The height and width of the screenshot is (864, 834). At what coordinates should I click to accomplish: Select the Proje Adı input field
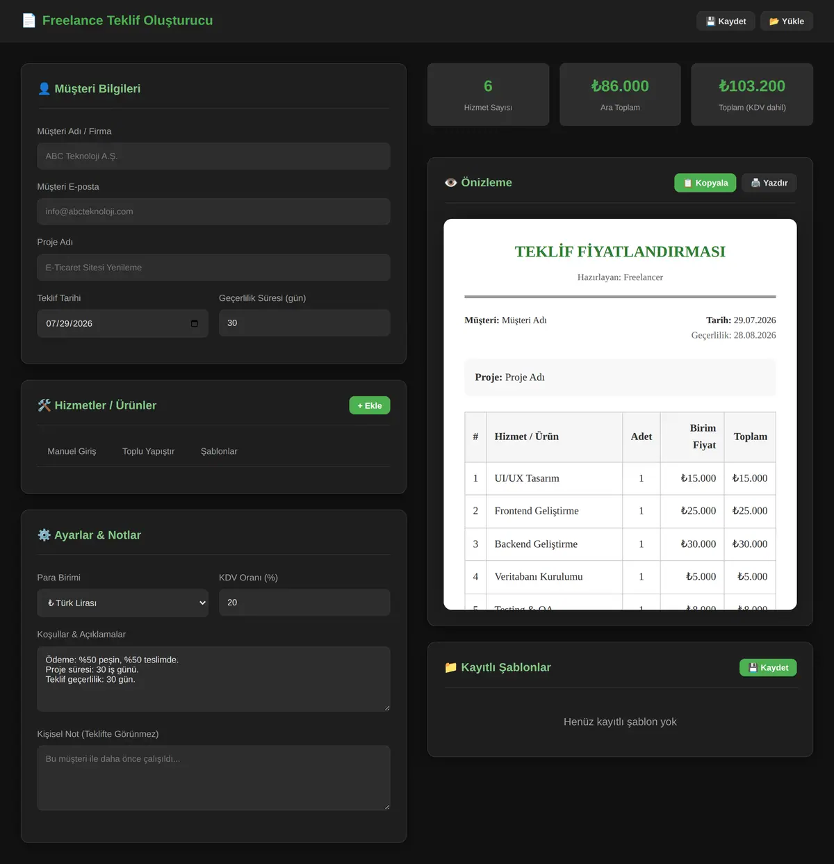214,268
